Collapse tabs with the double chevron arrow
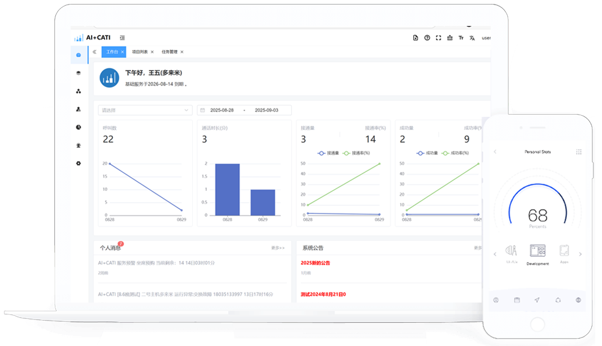The height and width of the screenshot is (346, 602). click(x=94, y=52)
